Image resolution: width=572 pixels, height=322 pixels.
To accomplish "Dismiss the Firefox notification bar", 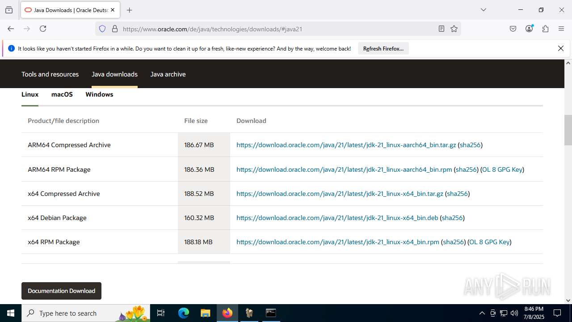I will click(561, 48).
